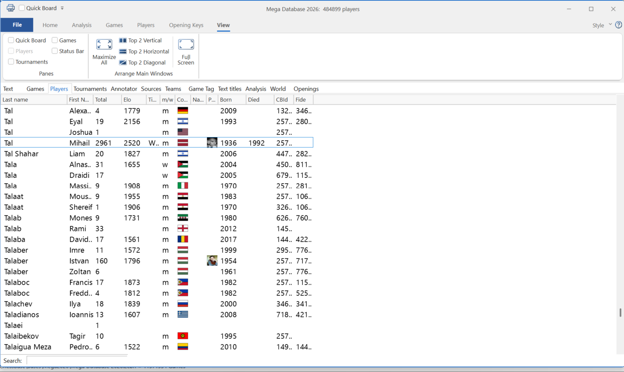
Task: Open the Opening Keys ribbon tab
Action: pos(186,25)
